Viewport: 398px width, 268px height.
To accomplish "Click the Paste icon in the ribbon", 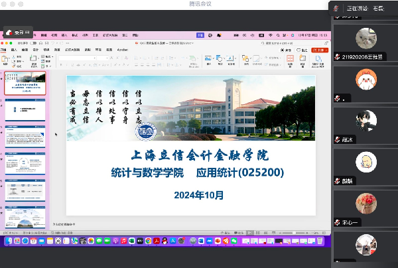I will [x=6, y=60].
